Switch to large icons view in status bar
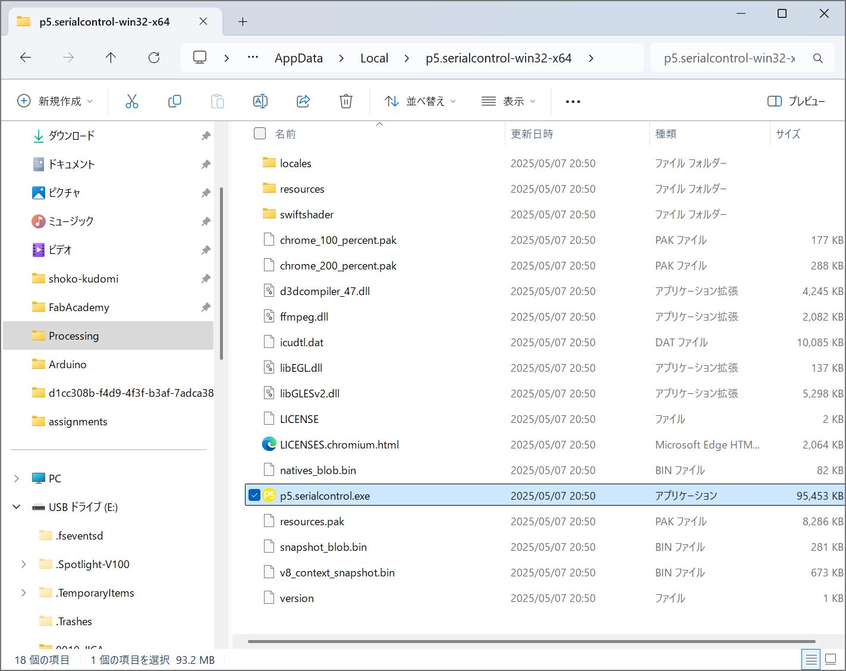This screenshot has width=846, height=671. point(831,659)
